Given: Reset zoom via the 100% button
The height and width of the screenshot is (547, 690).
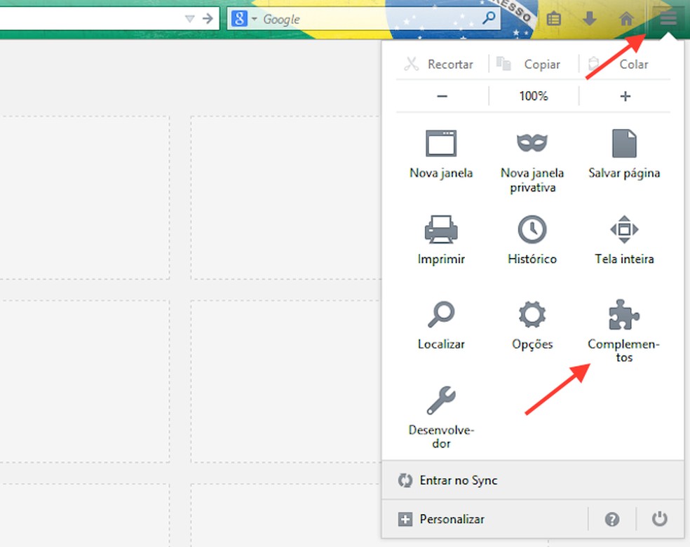Looking at the screenshot, I should click(x=534, y=96).
